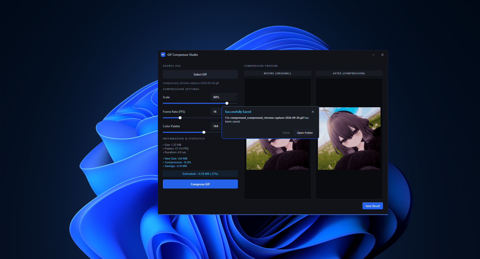
Task: Click the Color Palette value field
Action: tap(216, 126)
